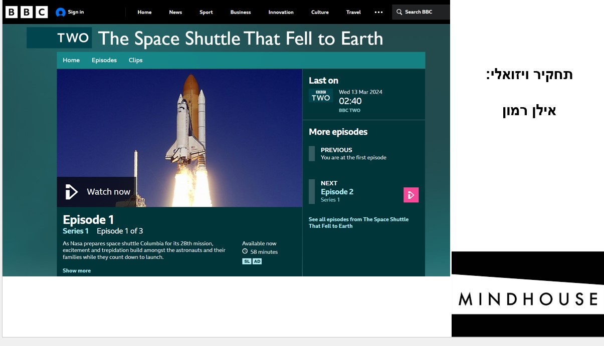Click the Sign in link
Viewport: 604px width, 346px height.
coord(76,12)
